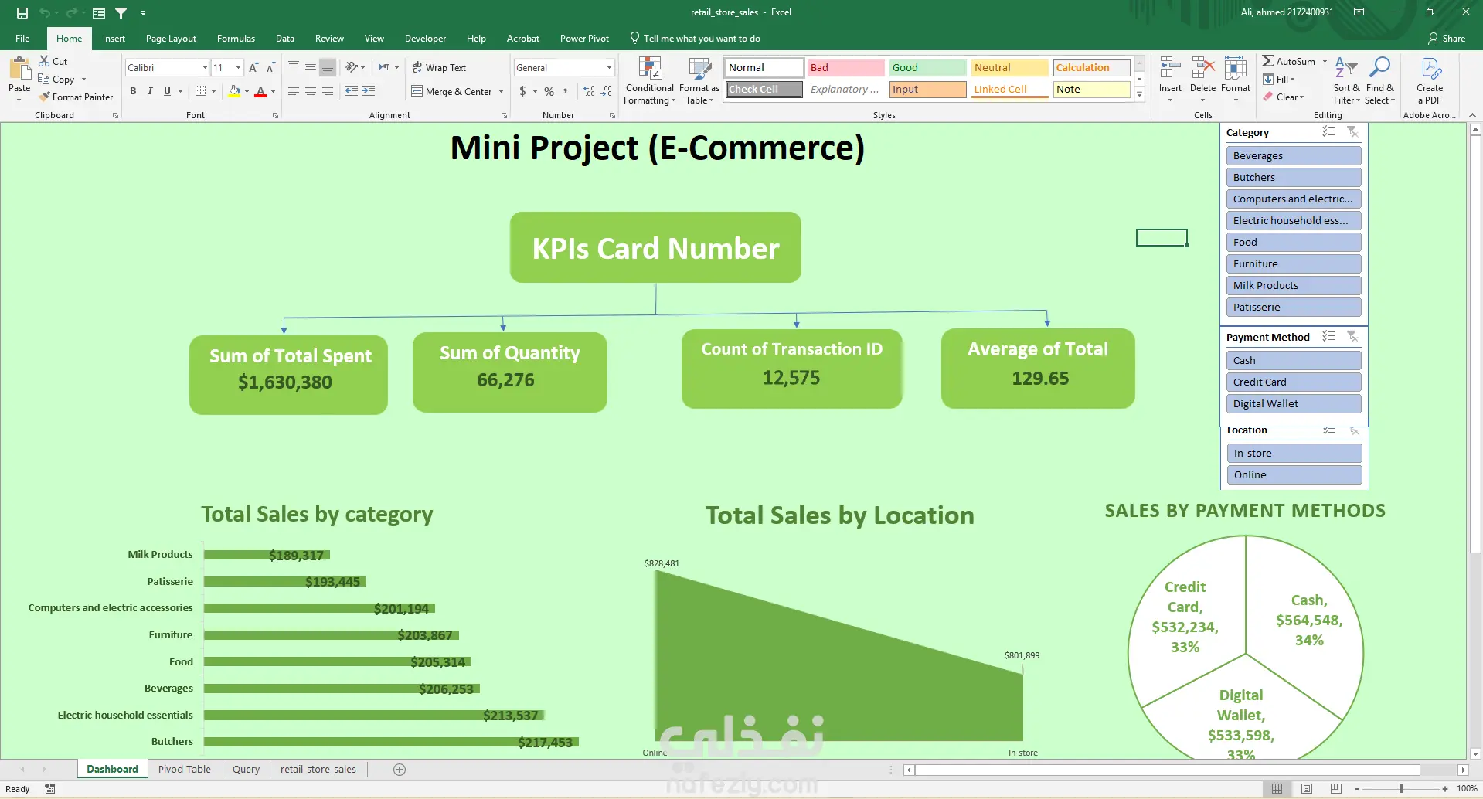Click Increase Decimal icon
The image size is (1483, 799).
[590, 91]
